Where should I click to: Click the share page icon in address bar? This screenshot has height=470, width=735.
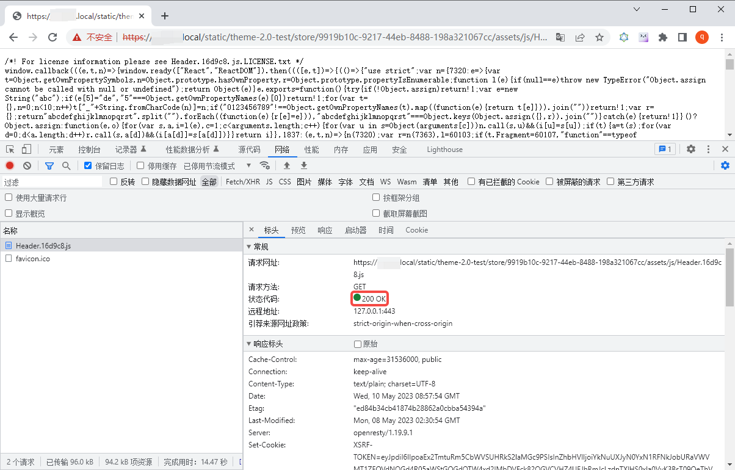point(579,37)
